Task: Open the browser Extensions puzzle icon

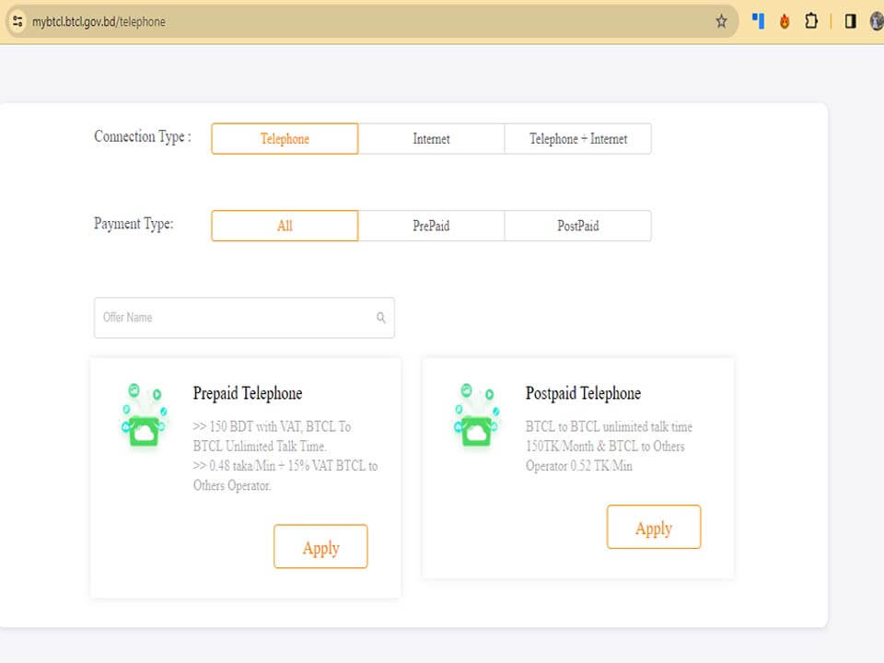Action: point(810,21)
